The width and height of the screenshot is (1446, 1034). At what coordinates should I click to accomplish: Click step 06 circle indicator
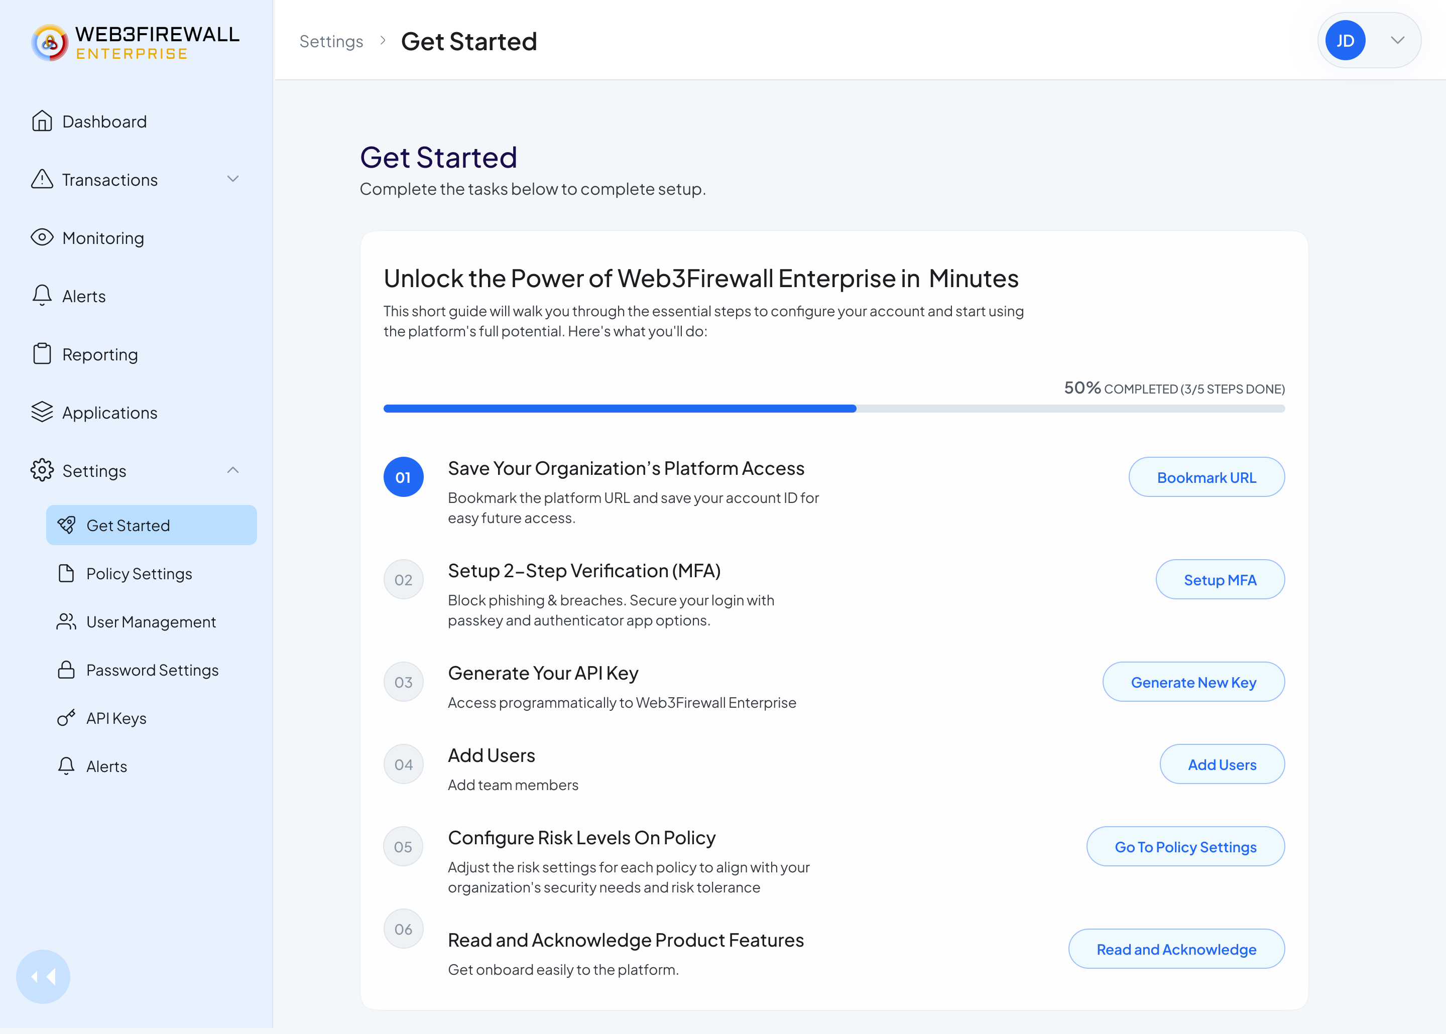click(x=403, y=929)
